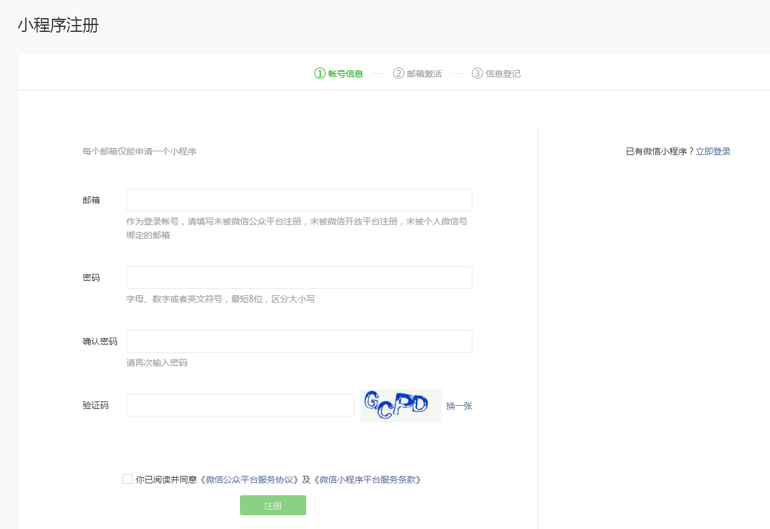
Task: Focus the 验证码 input field
Action: (x=240, y=405)
